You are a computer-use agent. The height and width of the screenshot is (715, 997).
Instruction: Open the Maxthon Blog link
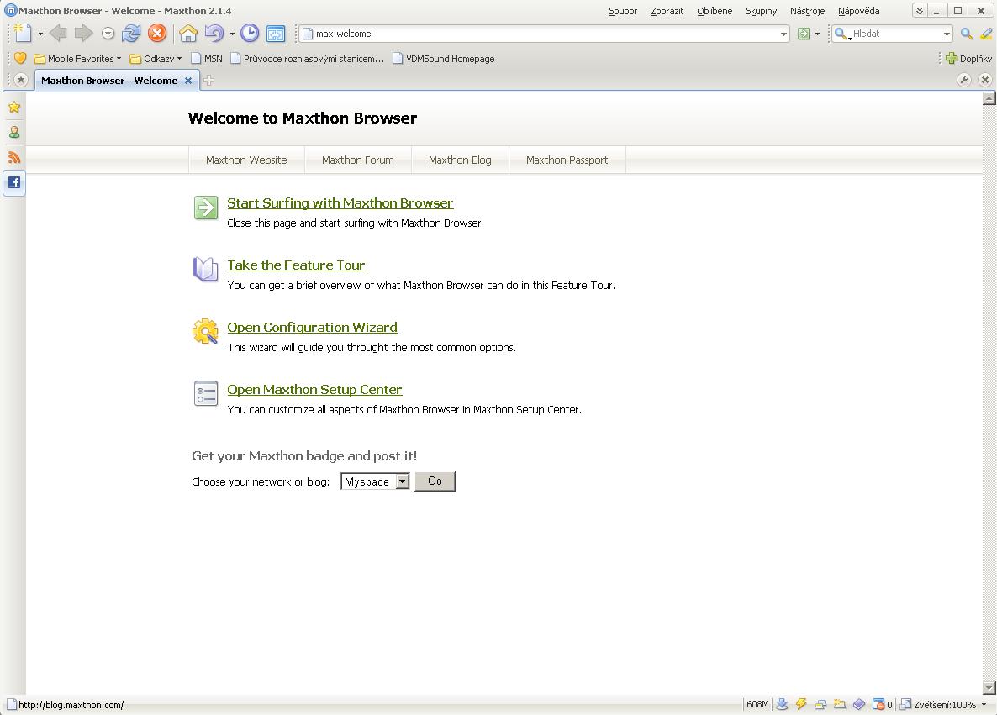pyautogui.click(x=460, y=160)
